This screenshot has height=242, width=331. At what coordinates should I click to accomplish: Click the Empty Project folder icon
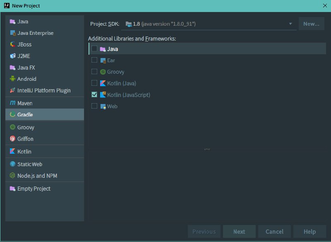click(12, 189)
